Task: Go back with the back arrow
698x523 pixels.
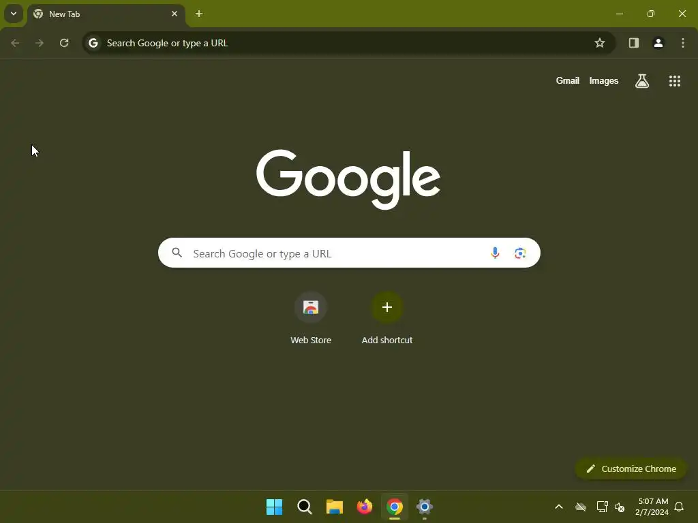Action: point(15,43)
